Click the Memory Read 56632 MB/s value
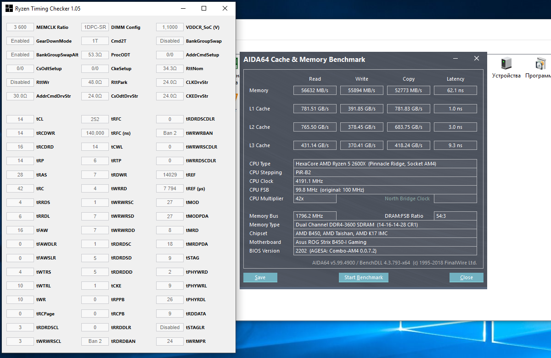Image resolution: width=551 pixels, height=358 pixels. point(315,90)
